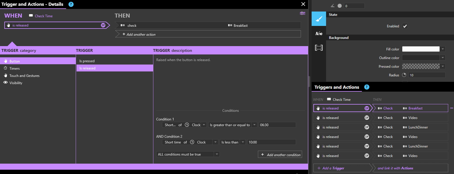Viewport: 454px width, 174px height.
Task: Close the Trigger and Actions Details panel
Action: pyautogui.click(x=303, y=4)
